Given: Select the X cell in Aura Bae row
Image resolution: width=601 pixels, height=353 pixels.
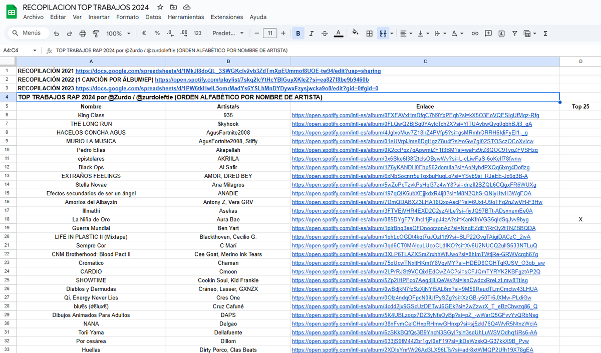Looking at the screenshot, I should coord(580,219).
